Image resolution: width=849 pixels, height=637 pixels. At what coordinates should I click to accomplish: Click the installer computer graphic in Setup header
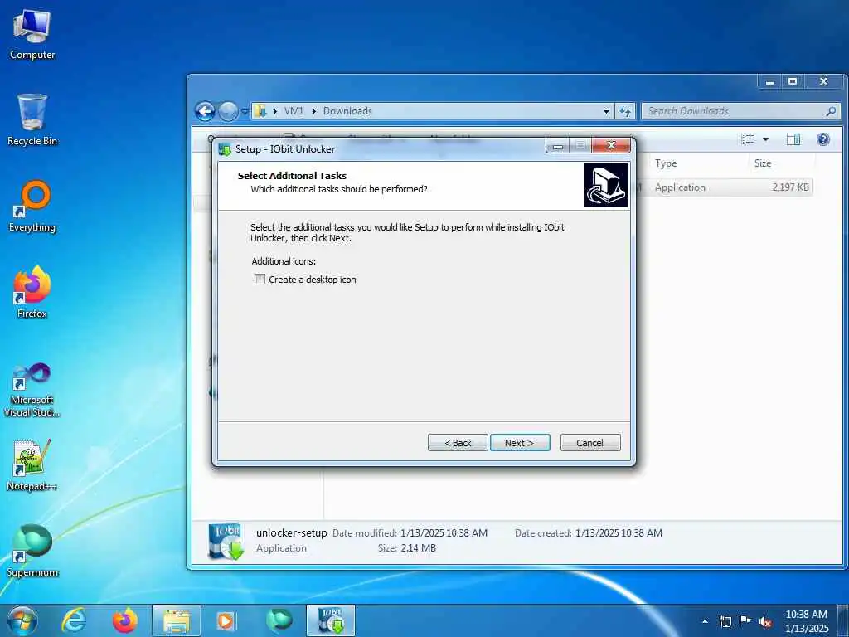coord(605,185)
